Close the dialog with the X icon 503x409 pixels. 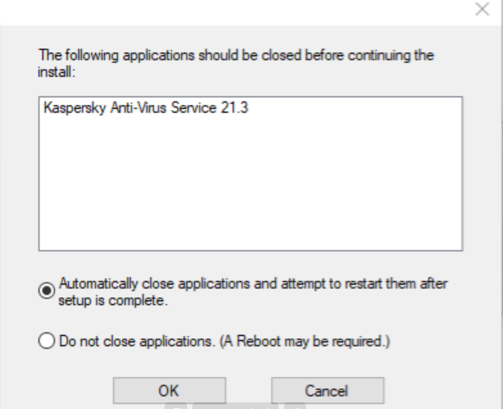(x=481, y=11)
